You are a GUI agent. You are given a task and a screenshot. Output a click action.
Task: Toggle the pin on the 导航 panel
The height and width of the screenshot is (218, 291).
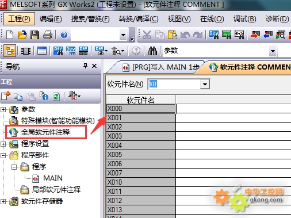click(x=85, y=66)
